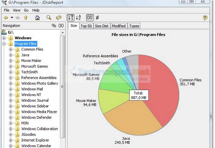The height and width of the screenshot is (148, 215).
Task: Open the Go menu
Action: (x=26, y=10)
